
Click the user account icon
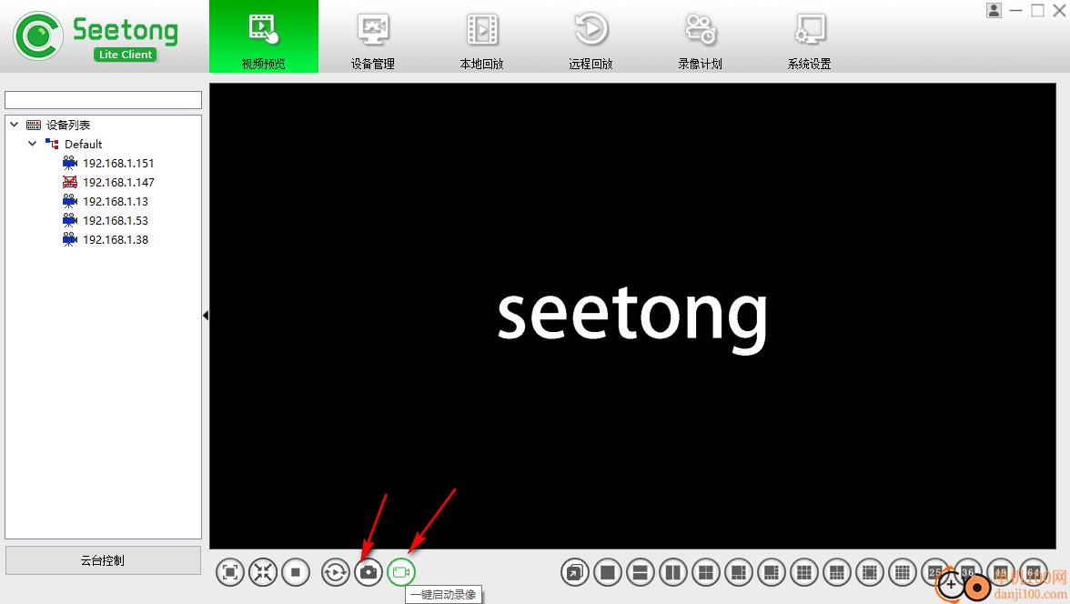pyautogui.click(x=994, y=10)
